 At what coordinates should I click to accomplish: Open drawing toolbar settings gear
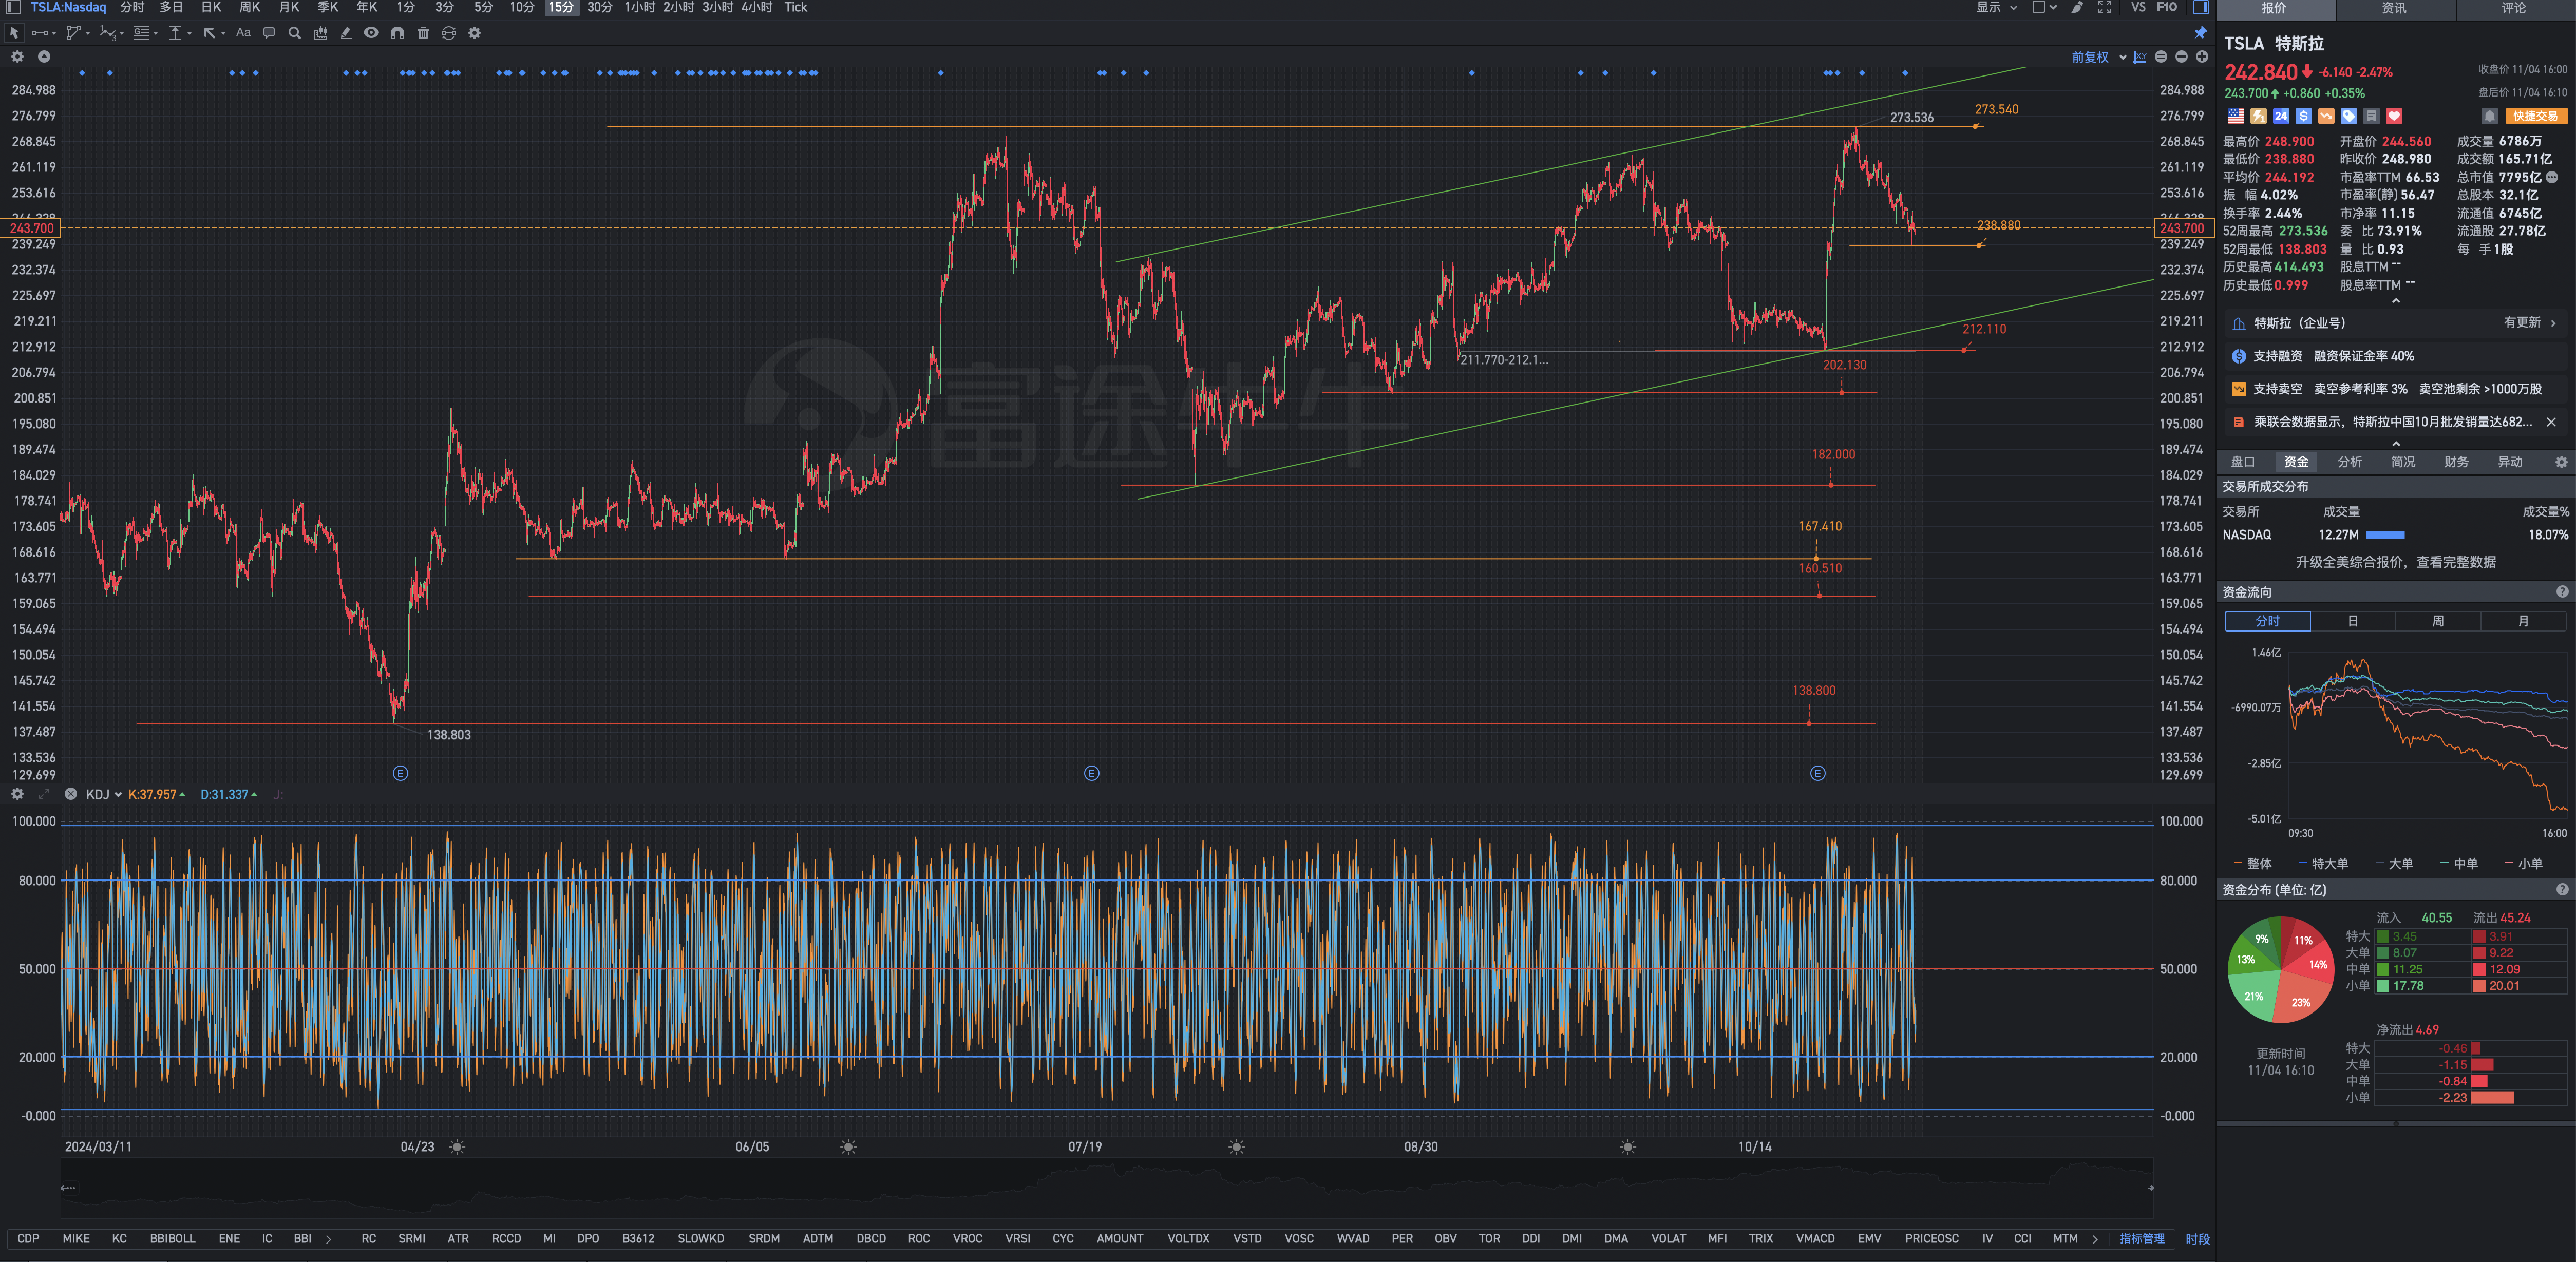pyautogui.click(x=475, y=33)
